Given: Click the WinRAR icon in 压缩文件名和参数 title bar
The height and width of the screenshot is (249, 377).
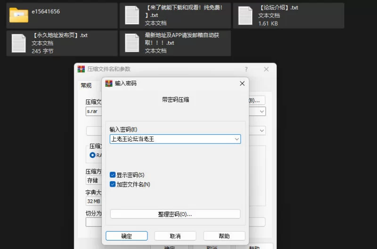Looking at the screenshot, I should (81, 69).
